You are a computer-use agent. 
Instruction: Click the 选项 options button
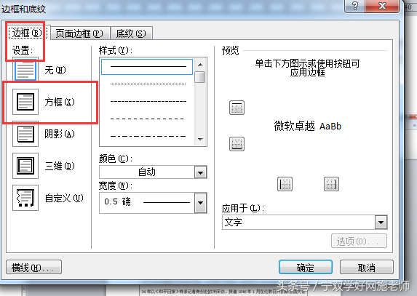pos(359,241)
